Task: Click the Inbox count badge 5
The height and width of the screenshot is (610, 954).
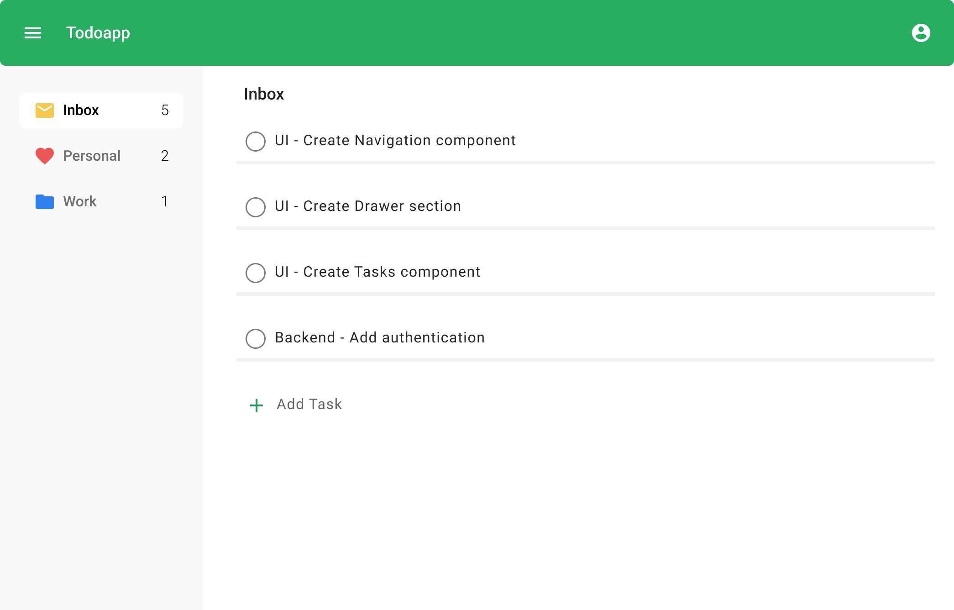Action: click(x=165, y=110)
